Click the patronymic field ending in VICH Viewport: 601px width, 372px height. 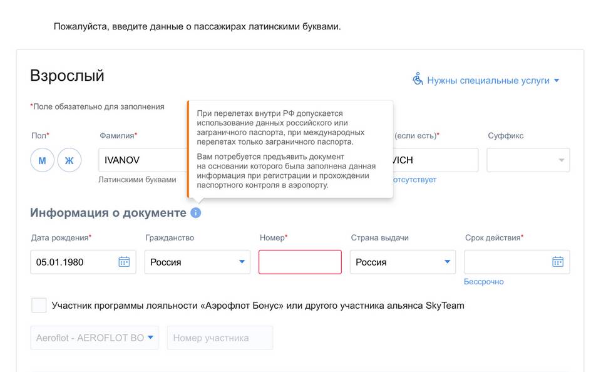435,160
